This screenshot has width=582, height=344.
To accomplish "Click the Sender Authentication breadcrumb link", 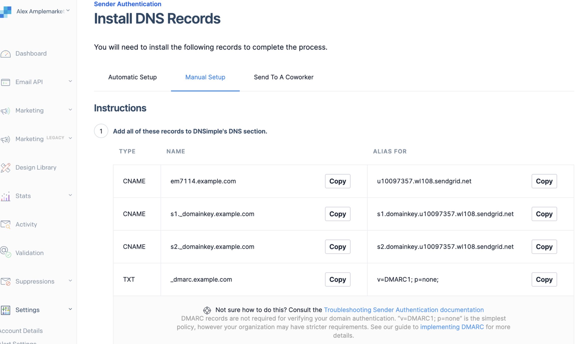I will coord(128,4).
